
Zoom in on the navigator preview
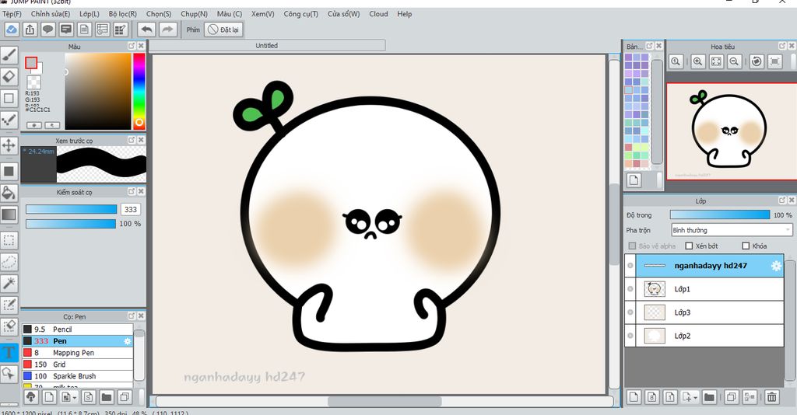click(x=697, y=61)
